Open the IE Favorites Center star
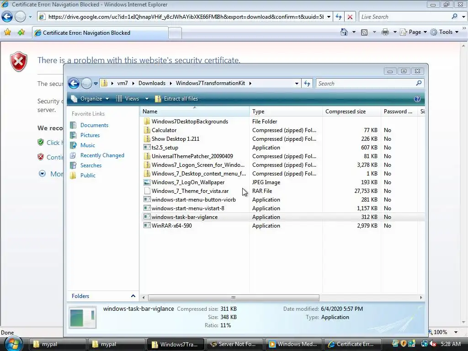 (8, 32)
